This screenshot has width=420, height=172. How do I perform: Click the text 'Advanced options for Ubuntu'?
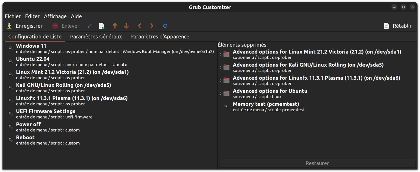(x=270, y=91)
